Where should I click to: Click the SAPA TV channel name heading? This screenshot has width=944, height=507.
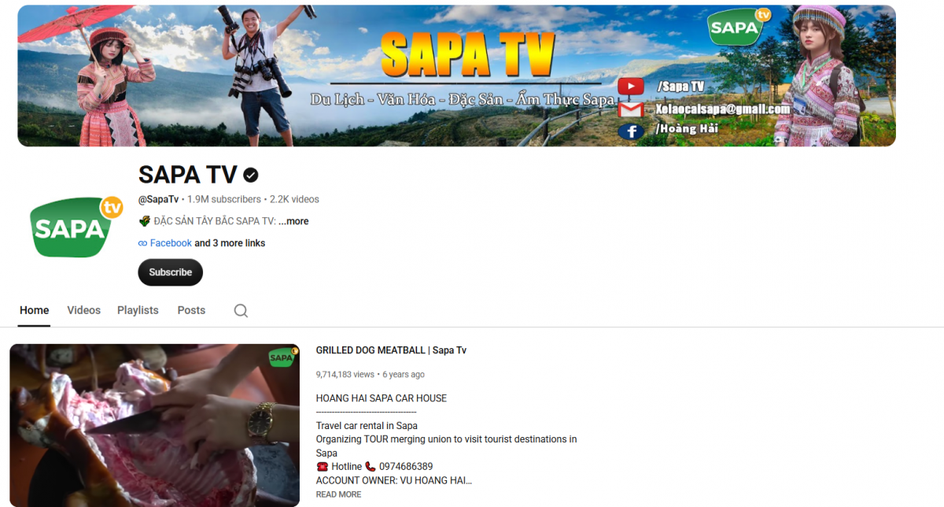(x=187, y=175)
